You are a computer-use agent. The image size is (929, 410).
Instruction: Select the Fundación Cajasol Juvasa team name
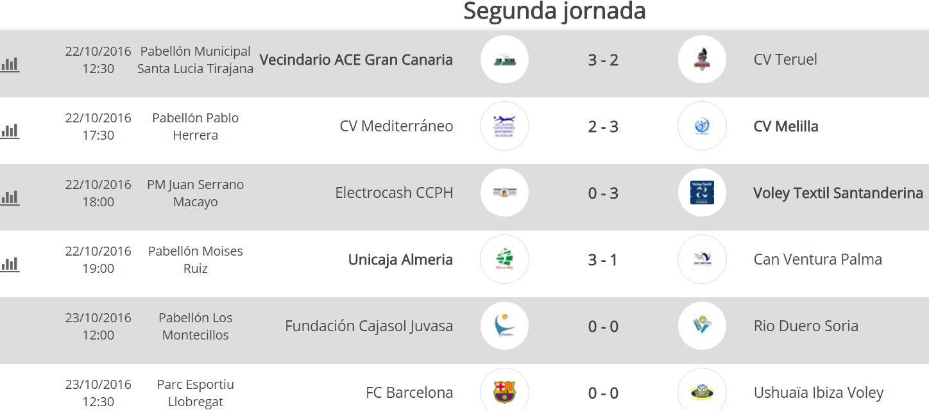[x=369, y=326]
